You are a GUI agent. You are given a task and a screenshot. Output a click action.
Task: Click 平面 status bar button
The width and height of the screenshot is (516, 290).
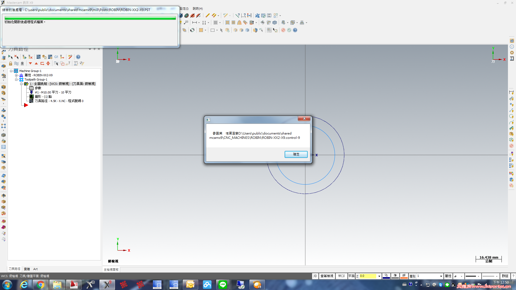click(352, 276)
